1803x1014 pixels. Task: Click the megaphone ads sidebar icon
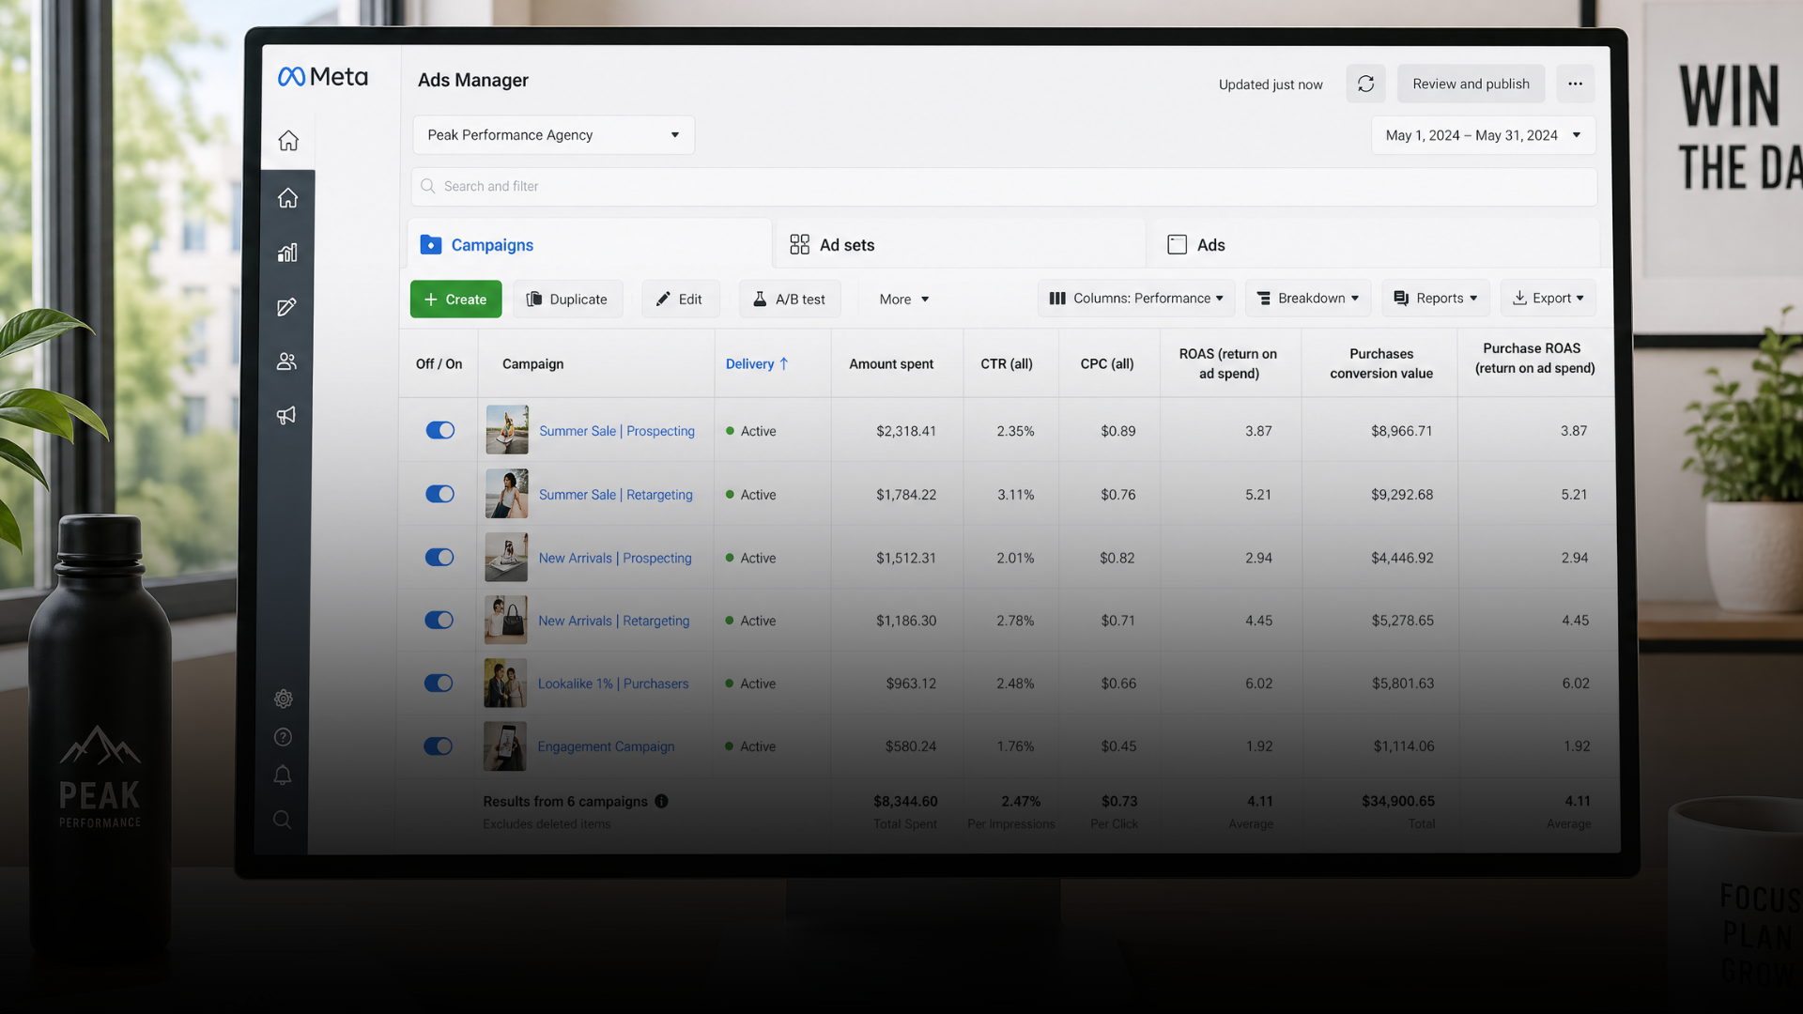pos(287,415)
